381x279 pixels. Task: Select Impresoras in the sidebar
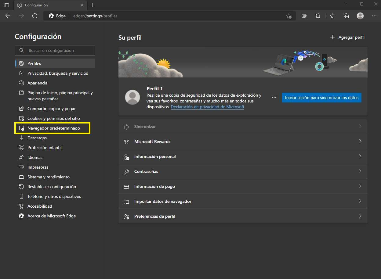[x=55, y=167]
